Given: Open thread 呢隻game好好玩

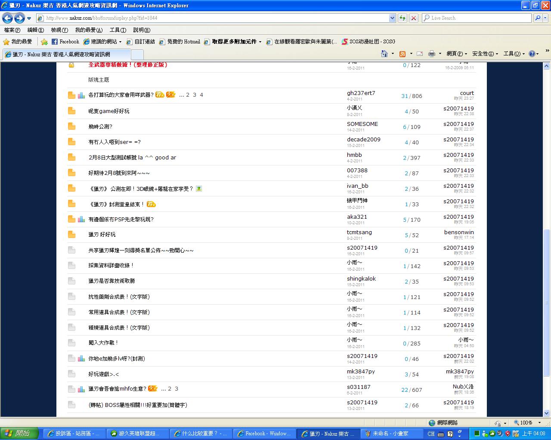Looking at the screenshot, I should (x=109, y=111).
